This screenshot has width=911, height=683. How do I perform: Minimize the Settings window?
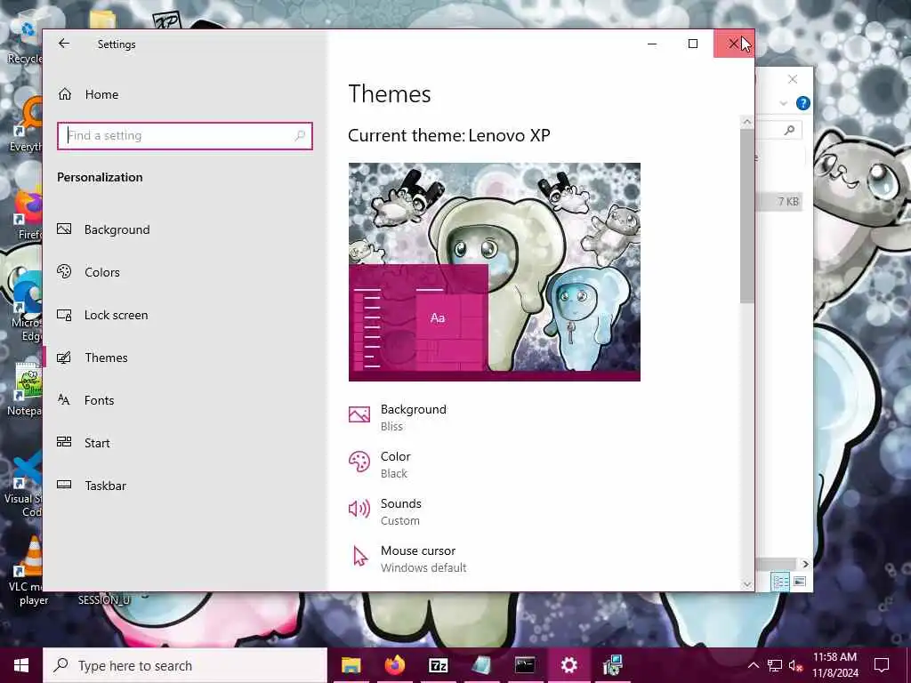click(652, 44)
